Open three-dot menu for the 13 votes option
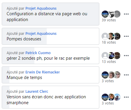Viewport: 131px width, 110px height. pyautogui.click(x=126, y=56)
